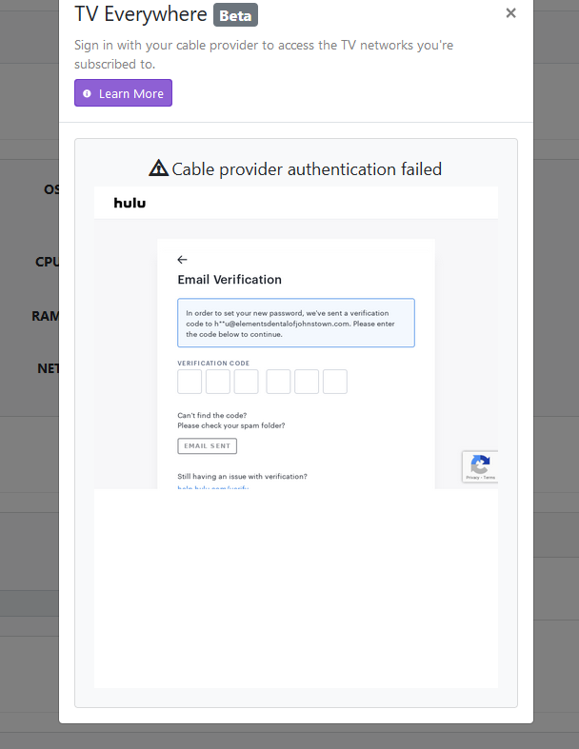Click the Learn More button
Screen dimensions: 579x749
click(123, 93)
